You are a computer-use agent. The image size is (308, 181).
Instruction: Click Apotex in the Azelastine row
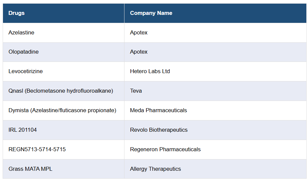[x=139, y=32]
